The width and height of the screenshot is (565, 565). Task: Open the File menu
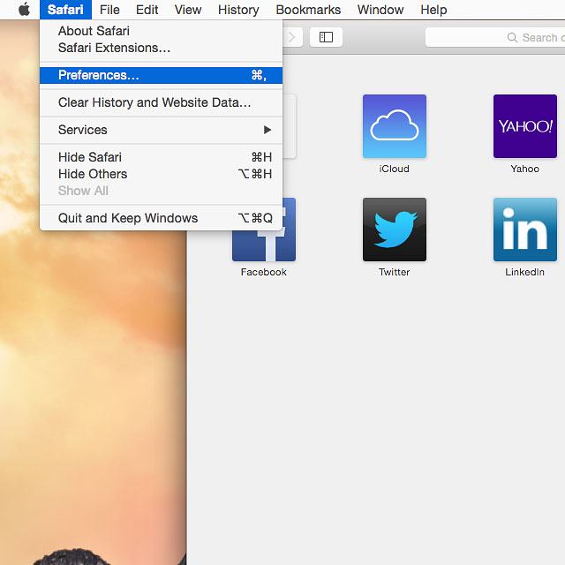(x=109, y=10)
